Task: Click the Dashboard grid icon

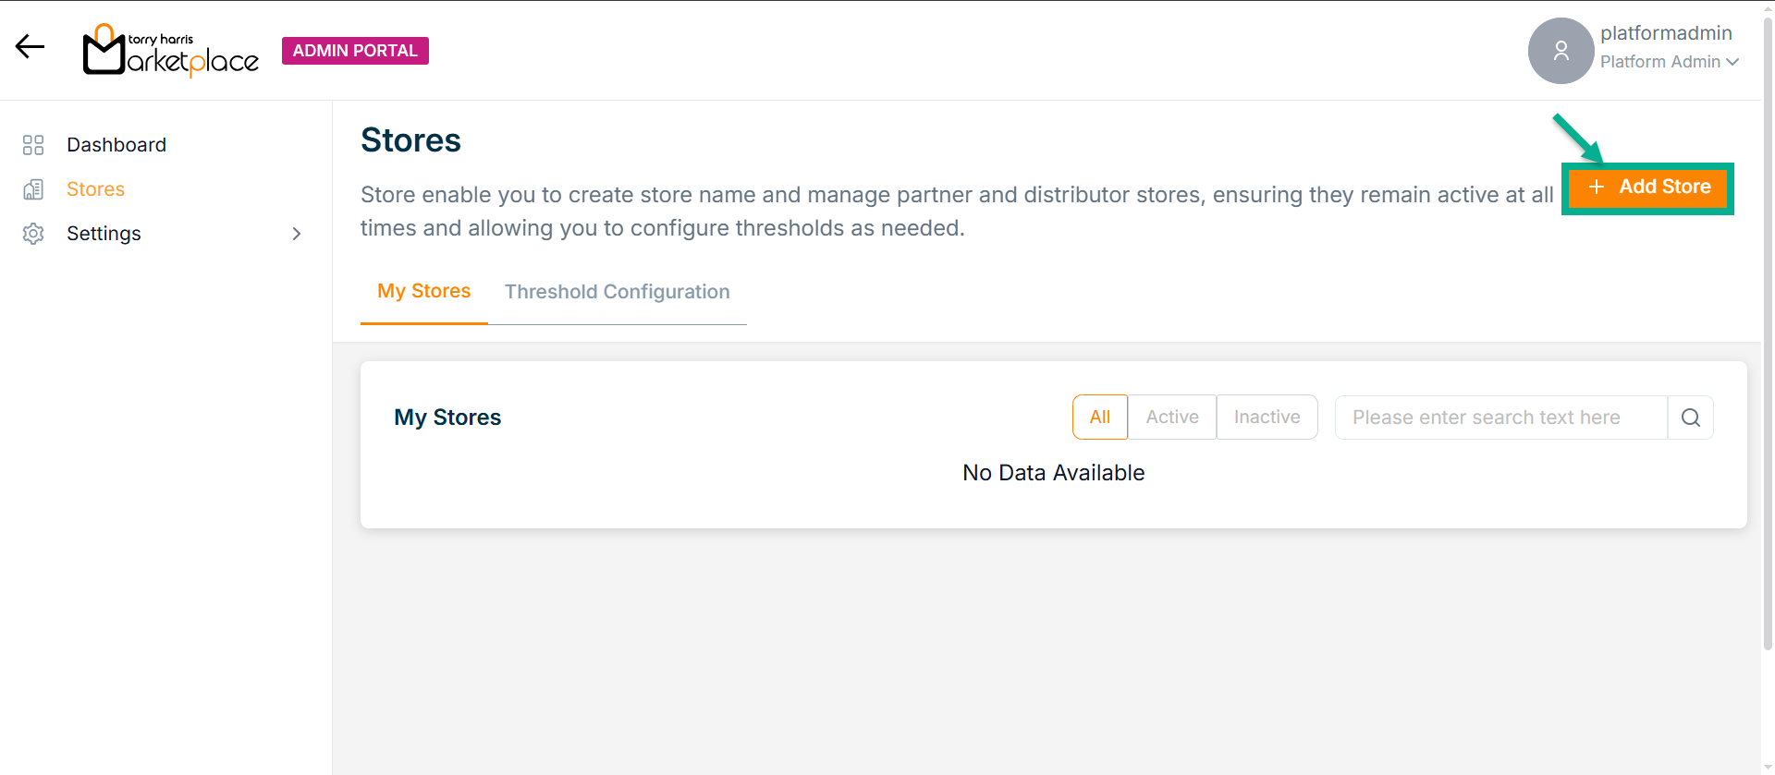Action: click(x=33, y=145)
